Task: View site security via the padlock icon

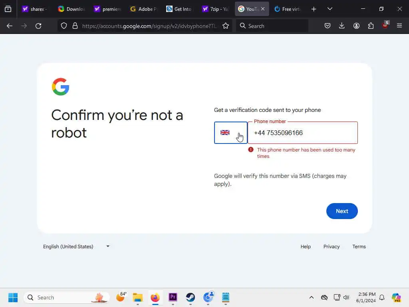Action: (x=75, y=26)
